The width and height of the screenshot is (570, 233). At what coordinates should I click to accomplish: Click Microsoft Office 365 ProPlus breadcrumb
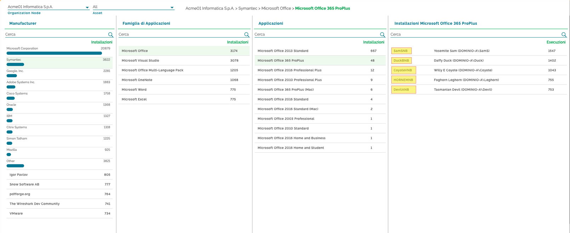323,8
